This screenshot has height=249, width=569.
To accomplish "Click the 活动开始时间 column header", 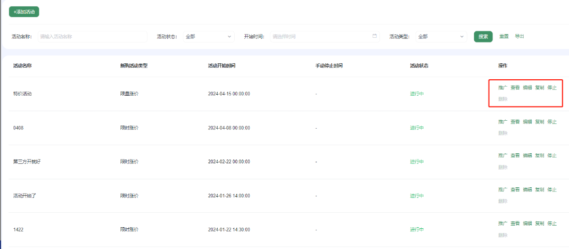I will click(221, 66).
